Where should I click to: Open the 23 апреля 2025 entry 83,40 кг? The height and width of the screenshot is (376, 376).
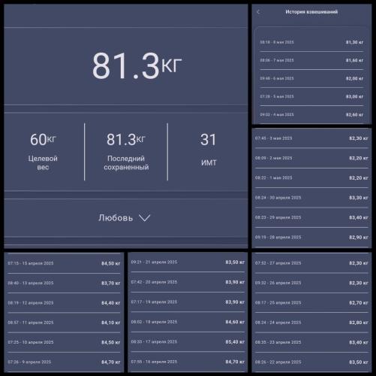tap(311, 342)
